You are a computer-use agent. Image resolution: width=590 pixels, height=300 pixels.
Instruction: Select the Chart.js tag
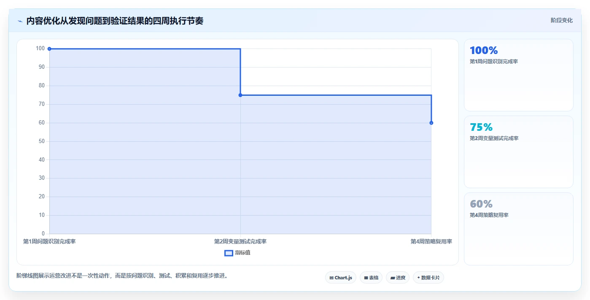[341, 278]
